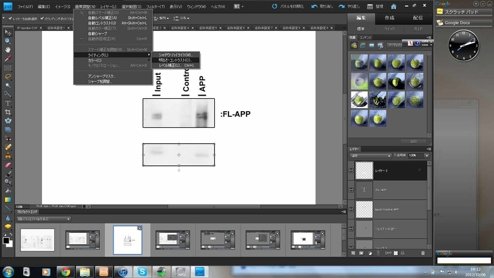Click the white-background apple effect thumbnail
Viewport: 494px width, 278px height.
[359, 99]
